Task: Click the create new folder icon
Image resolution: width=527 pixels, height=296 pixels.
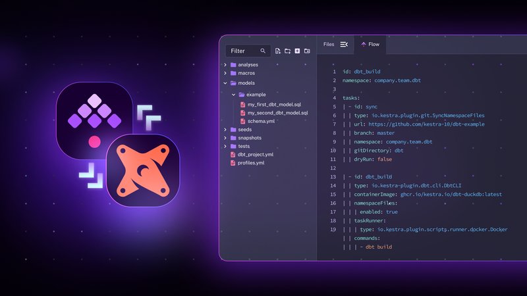Action: 287,51
